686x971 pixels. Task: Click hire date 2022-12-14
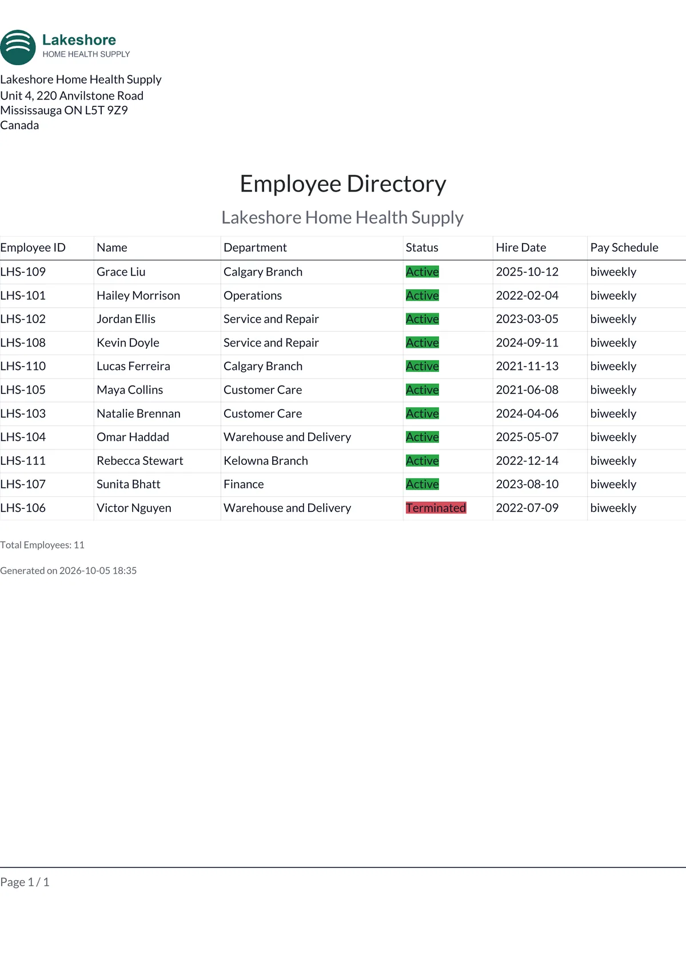pyautogui.click(x=527, y=461)
